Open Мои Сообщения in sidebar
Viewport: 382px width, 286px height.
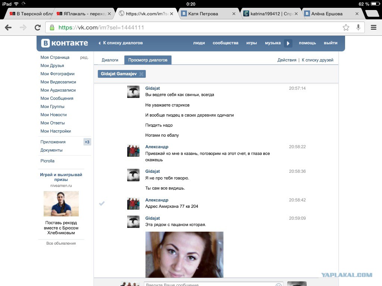(57, 98)
